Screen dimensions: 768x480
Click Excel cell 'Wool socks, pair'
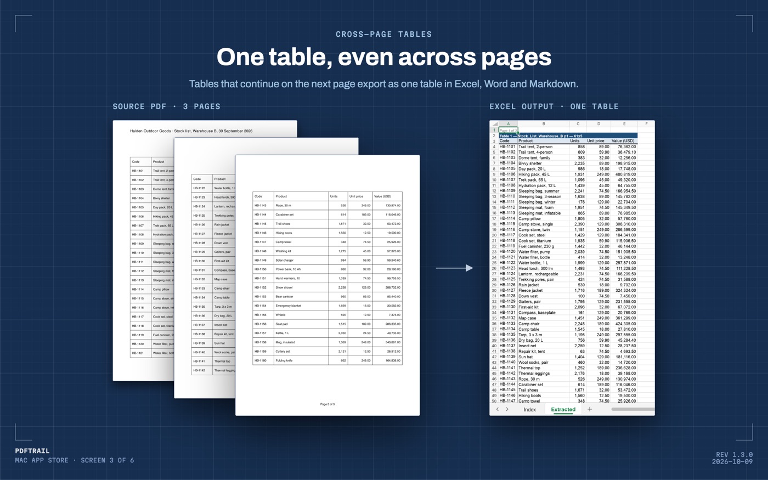pyautogui.click(x=543, y=362)
